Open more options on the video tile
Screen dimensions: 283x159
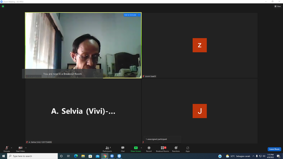pos(139,15)
